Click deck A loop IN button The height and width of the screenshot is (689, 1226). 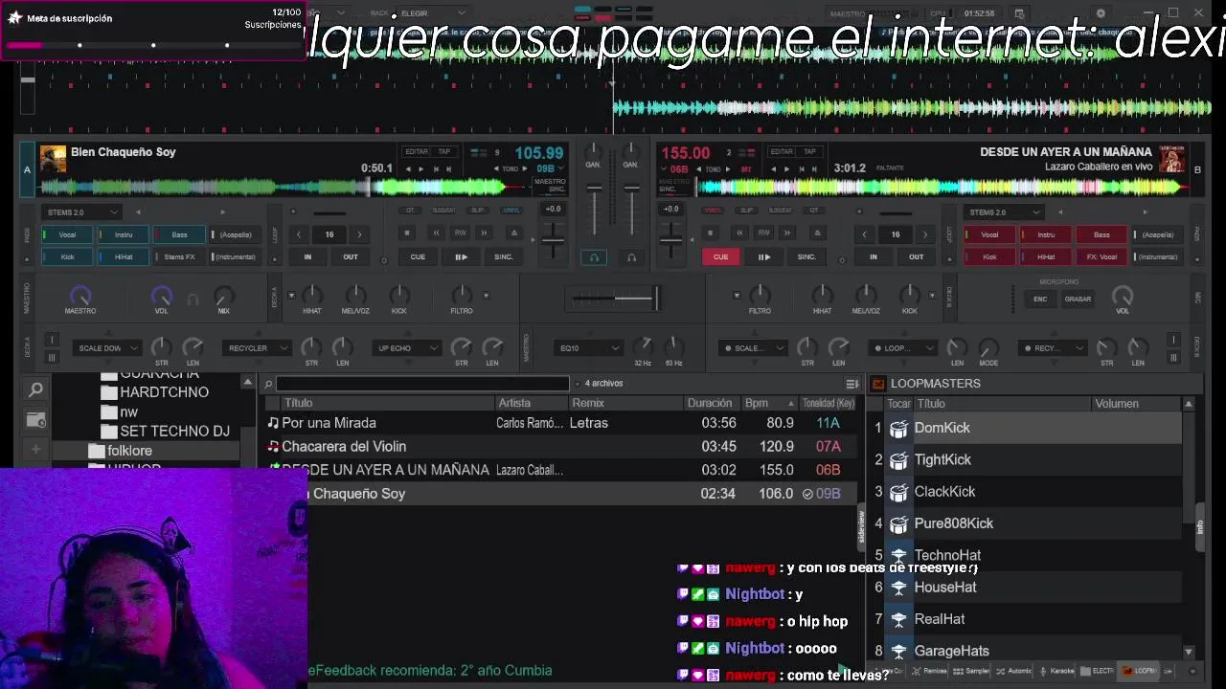point(307,257)
